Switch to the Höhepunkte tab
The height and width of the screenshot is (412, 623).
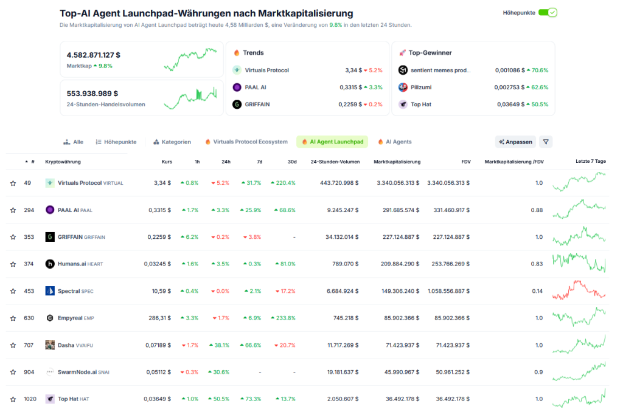pos(116,142)
